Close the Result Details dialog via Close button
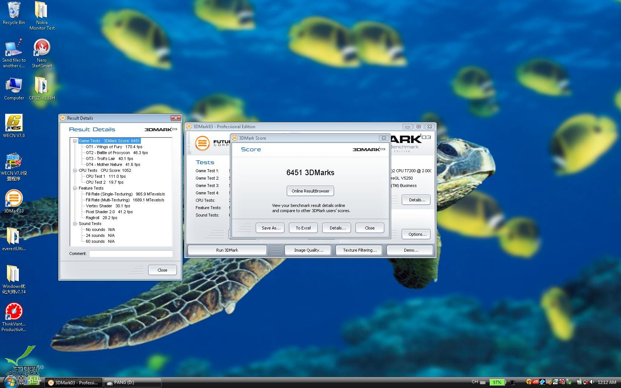The width and height of the screenshot is (621, 388). pos(162,270)
